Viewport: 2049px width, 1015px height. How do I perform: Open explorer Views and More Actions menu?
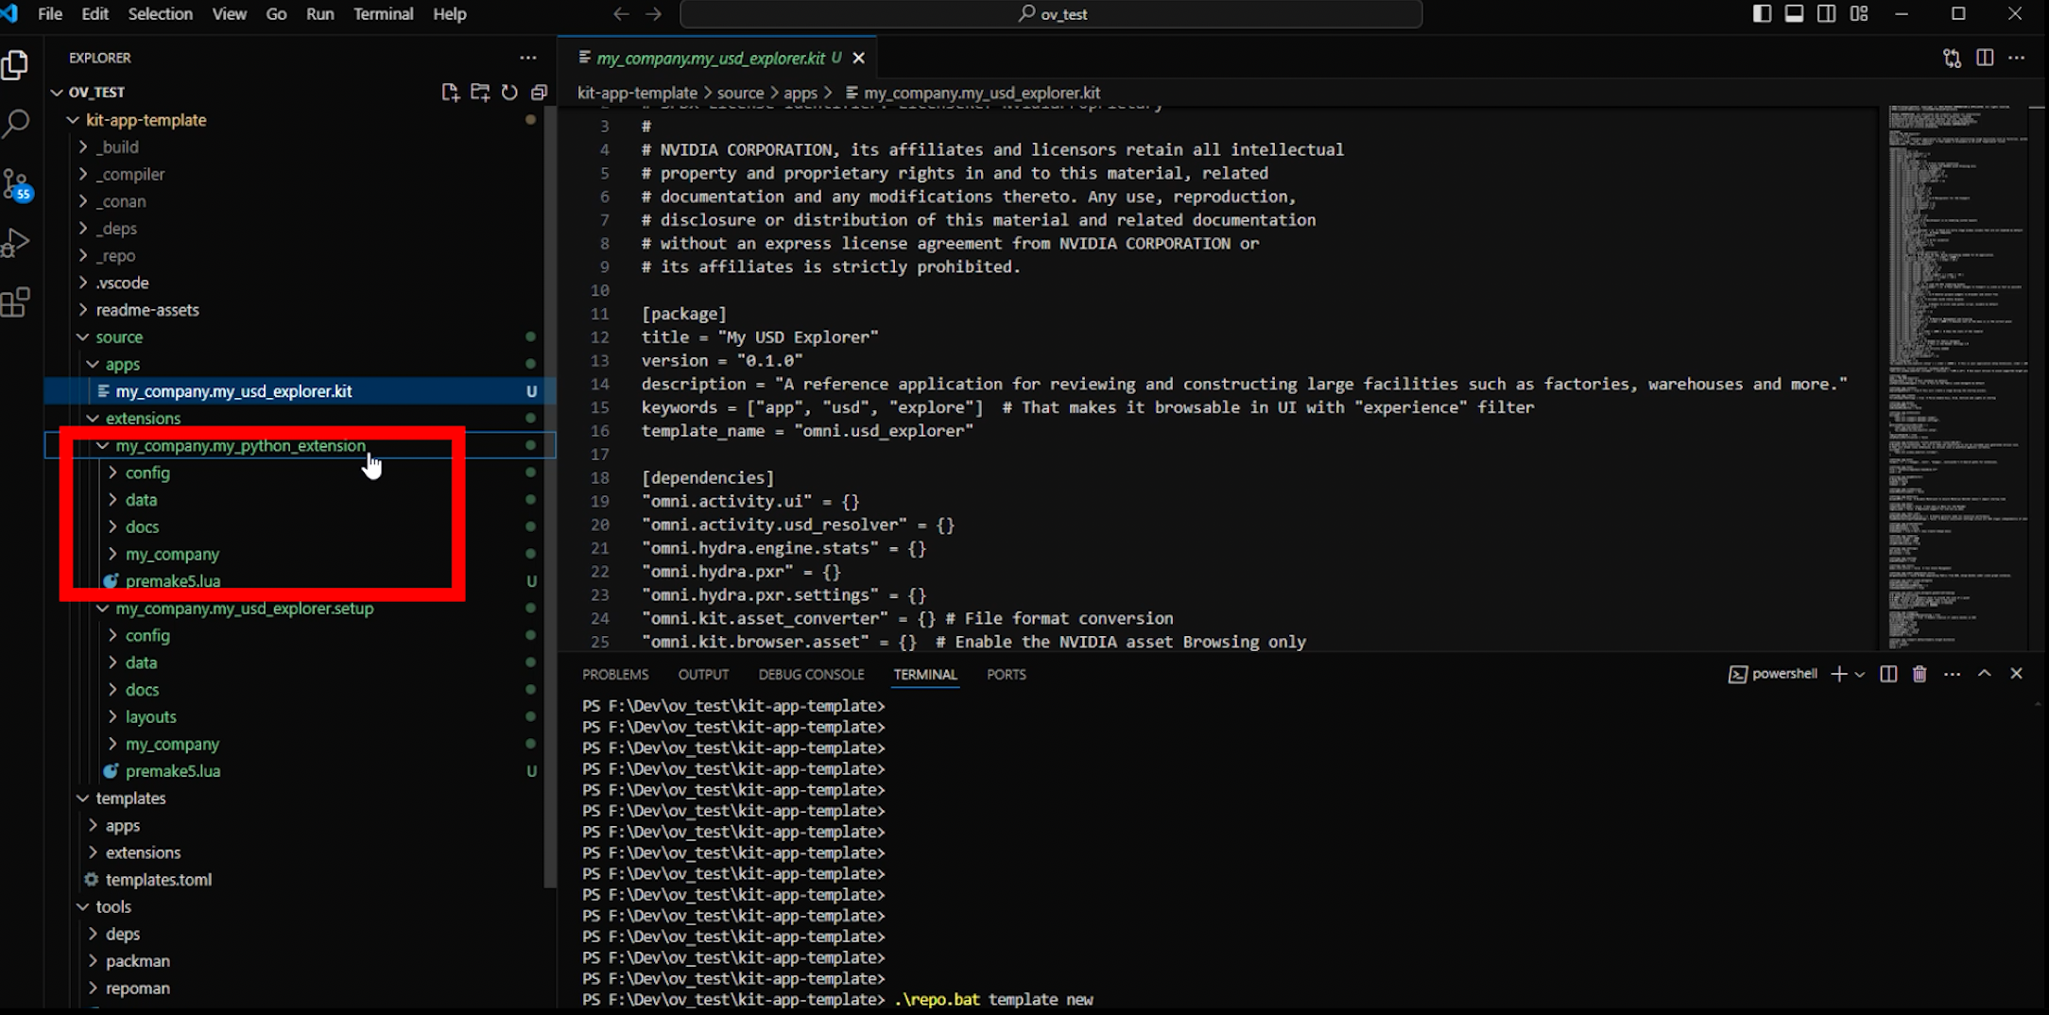point(527,58)
